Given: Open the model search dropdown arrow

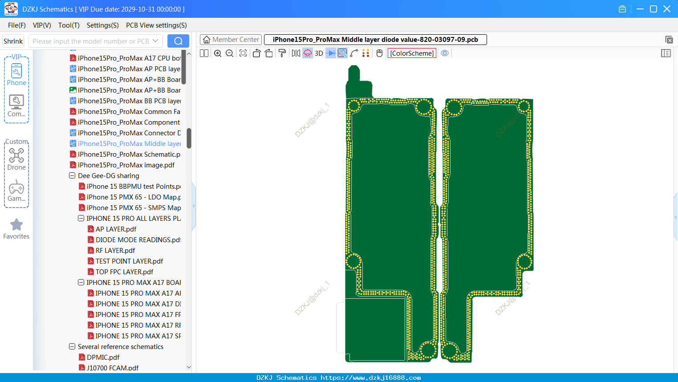Looking at the screenshot, I should pyautogui.click(x=155, y=41).
